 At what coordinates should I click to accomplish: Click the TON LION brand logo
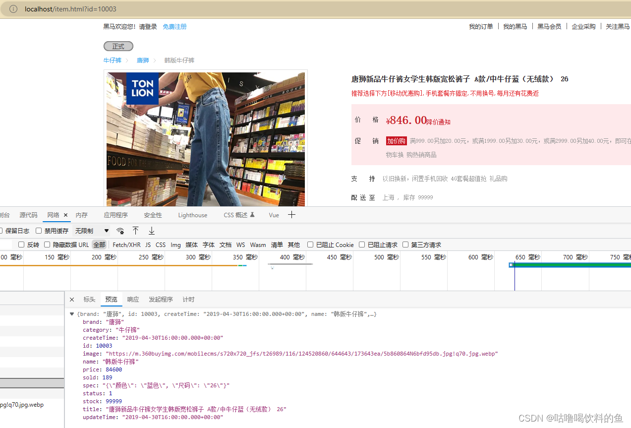pos(142,89)
